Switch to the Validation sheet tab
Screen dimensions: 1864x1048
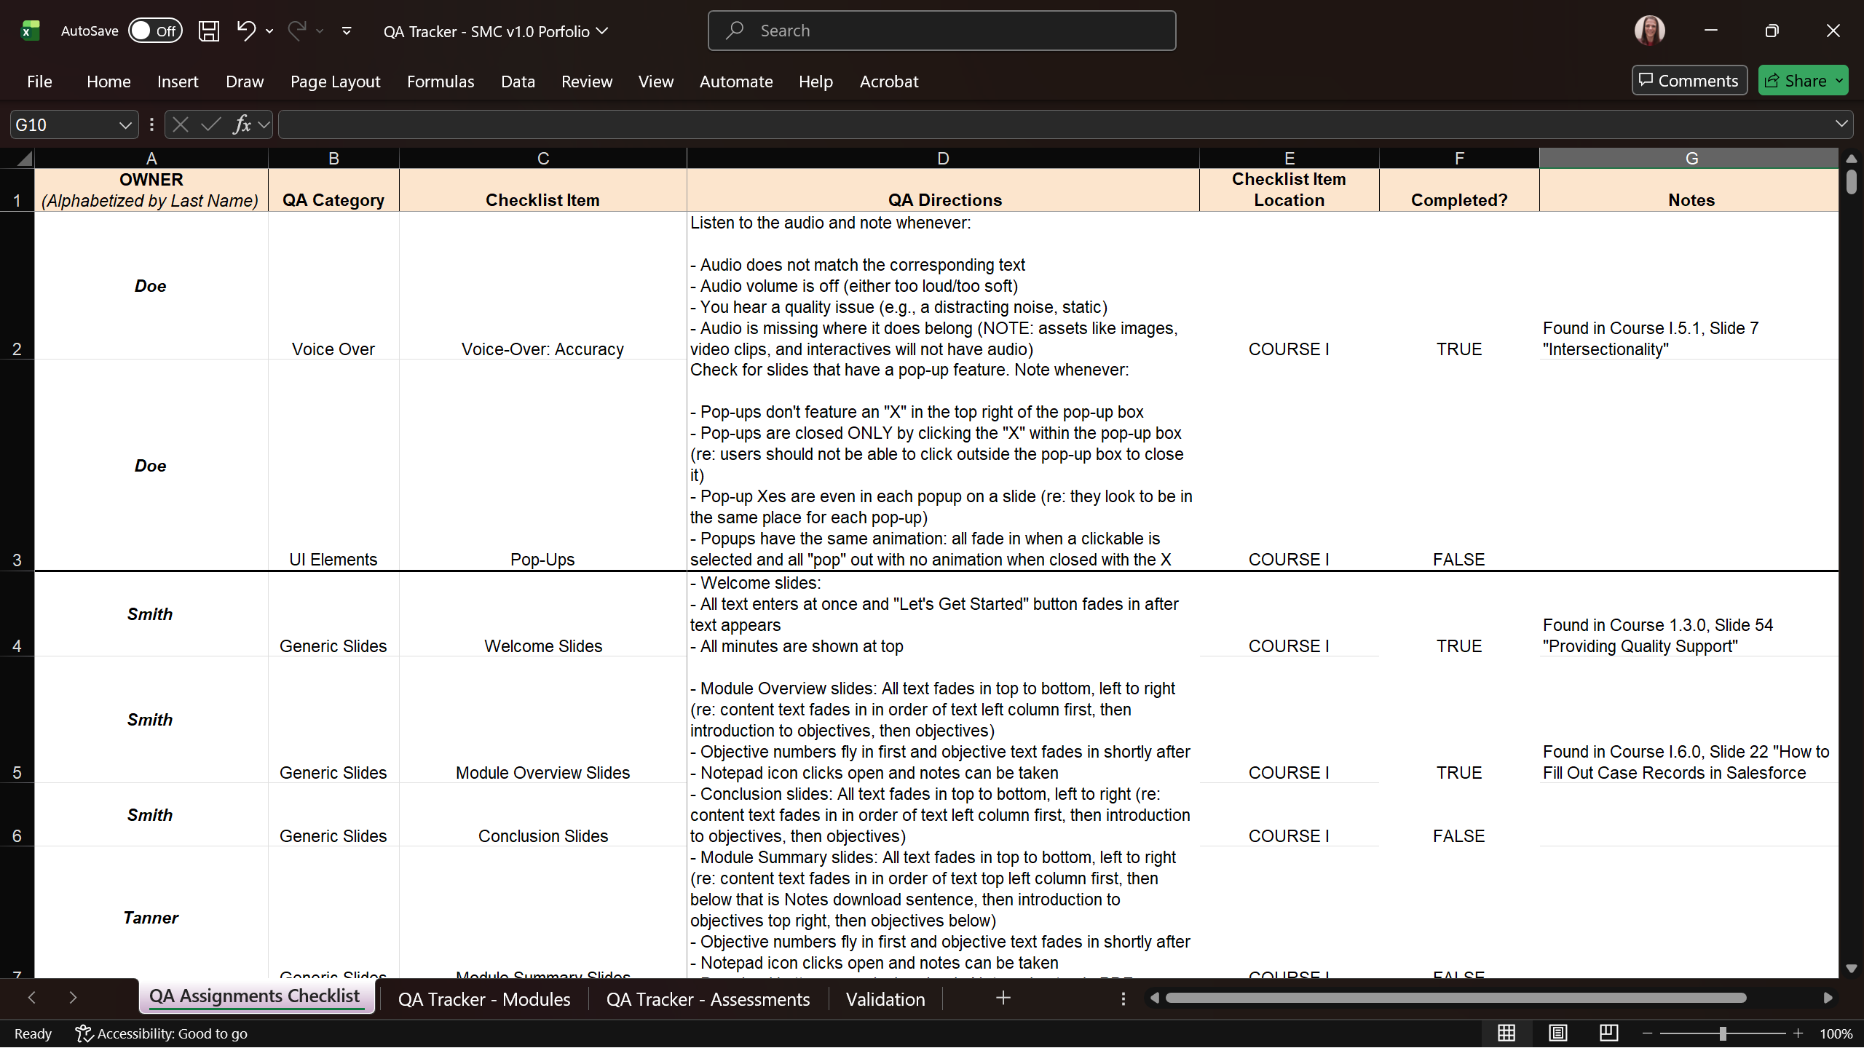click(885, 999)
